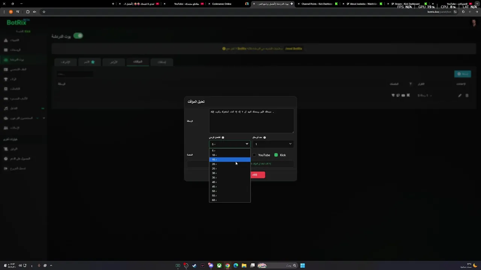
Task: Bookmark this page with the star icon
Action: point(44,12)
